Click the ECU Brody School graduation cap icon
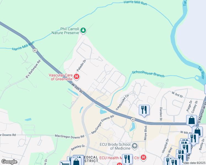This screenshot has width=206, height=165. coord(135,146)
